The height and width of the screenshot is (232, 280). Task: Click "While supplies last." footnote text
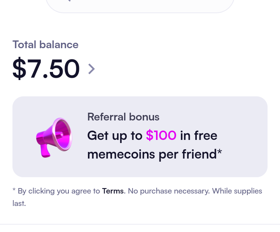(137, 197)
